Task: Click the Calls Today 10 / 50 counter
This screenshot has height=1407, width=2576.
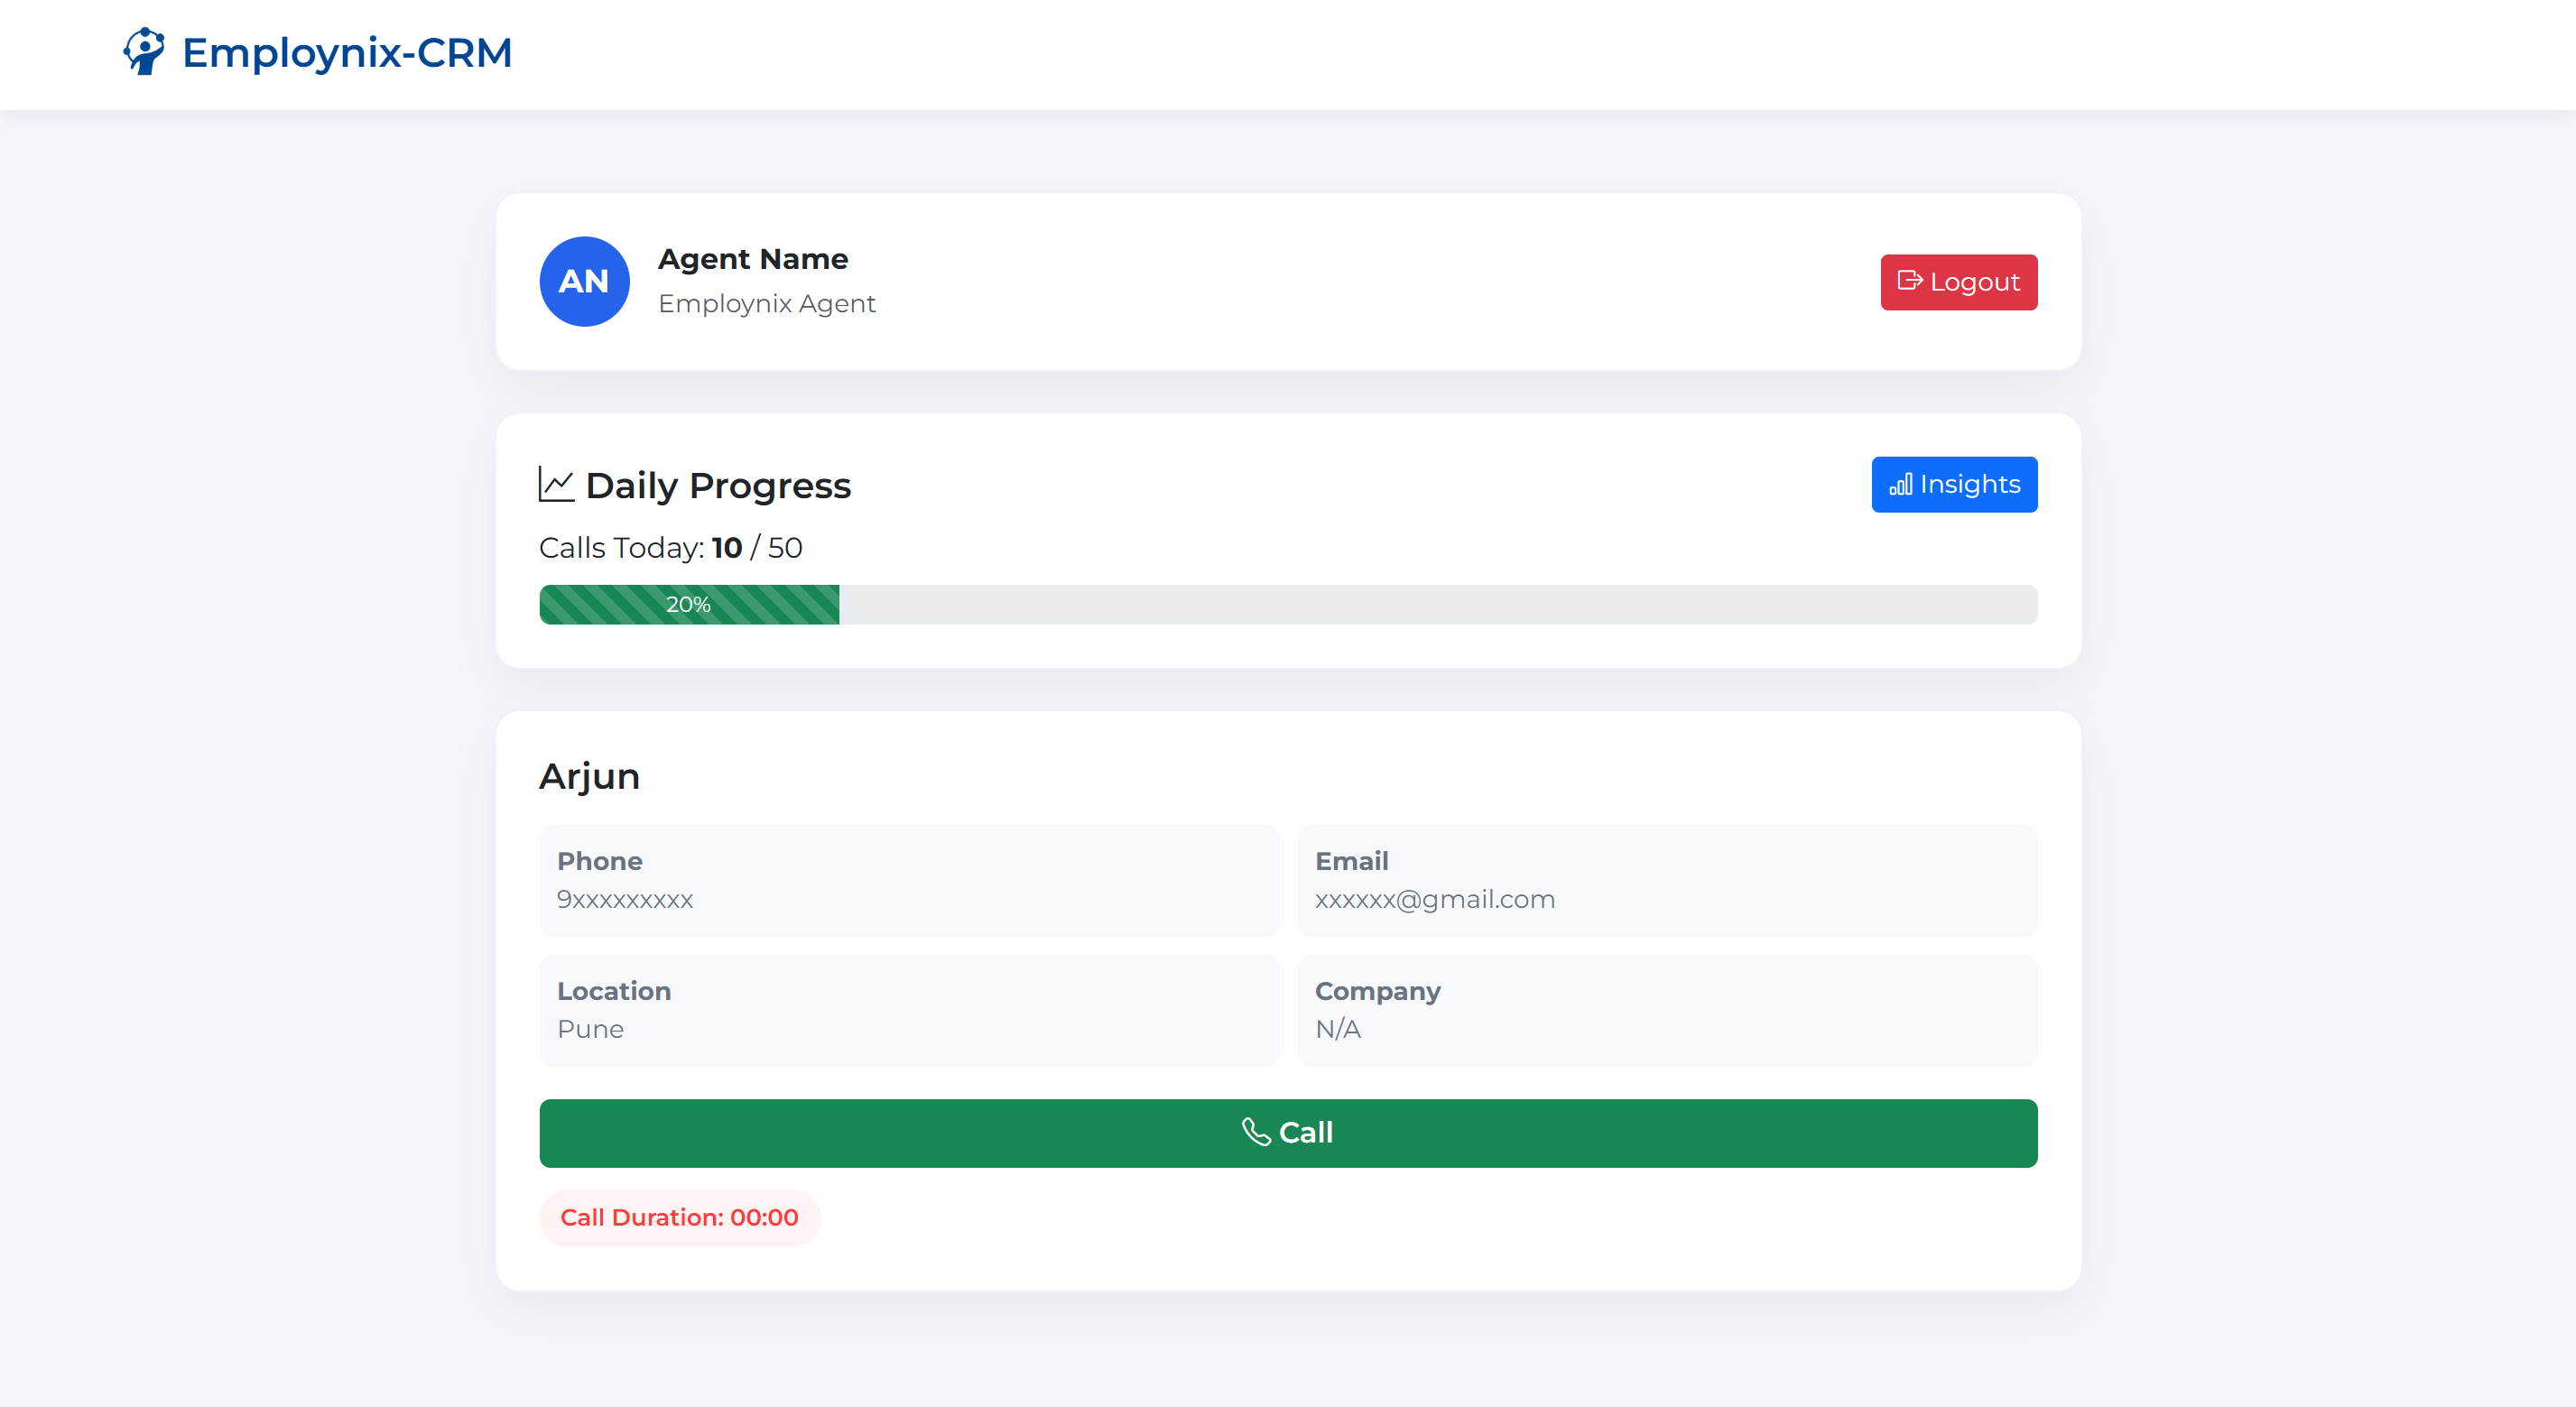Action: click(670, 548)
